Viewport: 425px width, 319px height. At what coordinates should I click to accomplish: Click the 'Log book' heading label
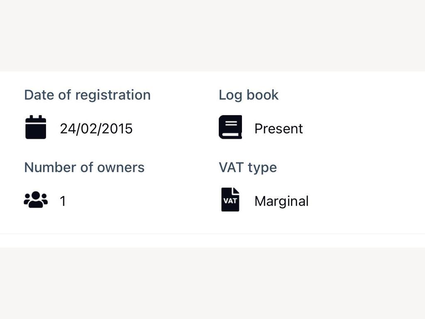(249, 95)
